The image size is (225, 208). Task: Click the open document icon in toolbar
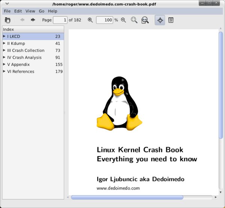pyautogui.click(x=7, y=20)
